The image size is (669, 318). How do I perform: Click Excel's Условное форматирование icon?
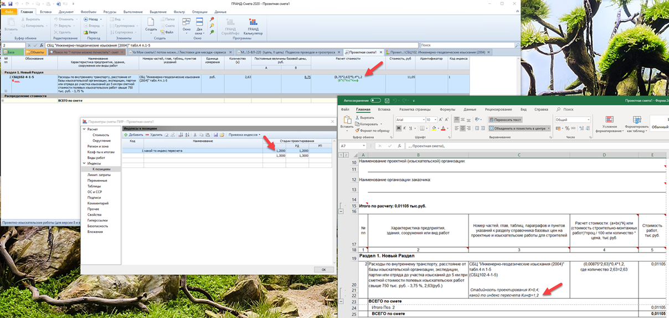pyautogui.click(x=610, y=122)
